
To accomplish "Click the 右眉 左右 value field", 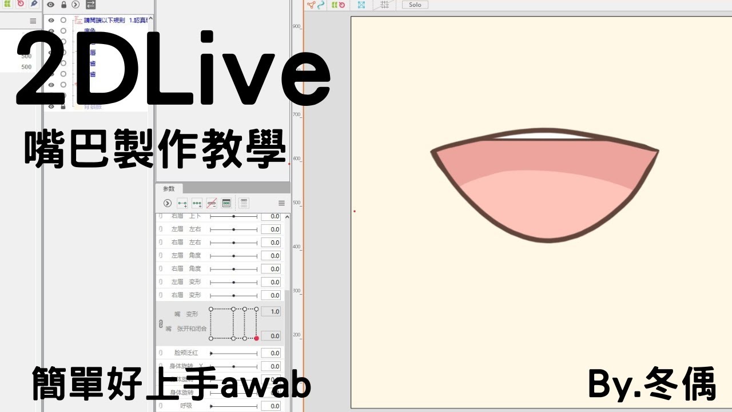I will coord(271,243).
